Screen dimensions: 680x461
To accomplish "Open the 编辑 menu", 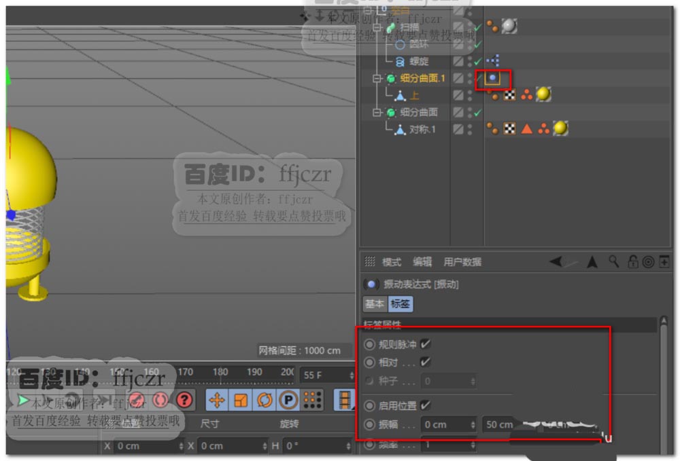I will (422, 262).
